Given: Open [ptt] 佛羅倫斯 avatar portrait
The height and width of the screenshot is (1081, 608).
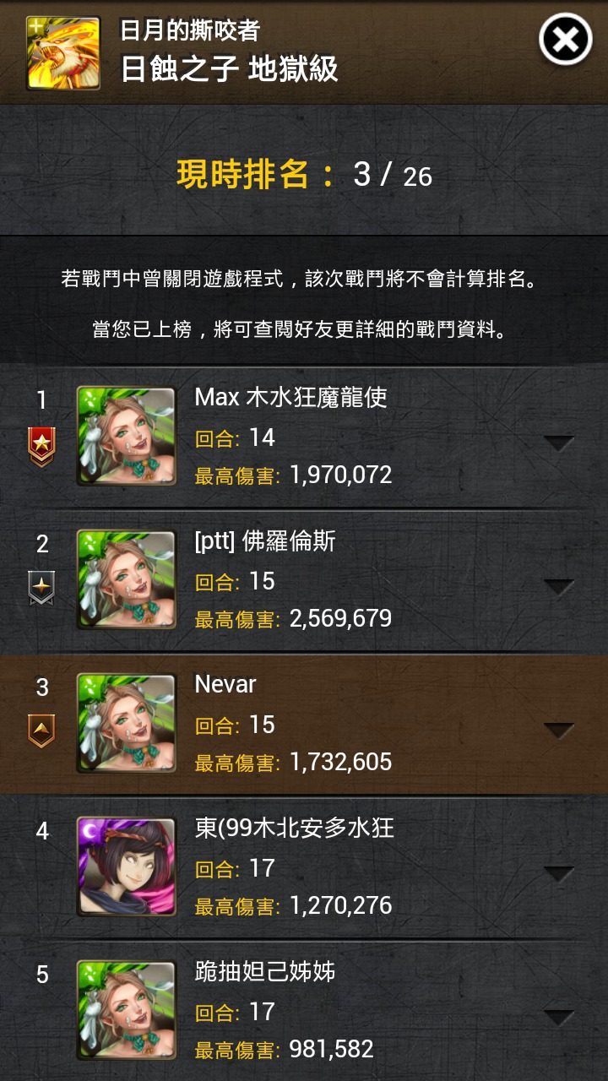Looking at the screenshot, I should (127, 579).
